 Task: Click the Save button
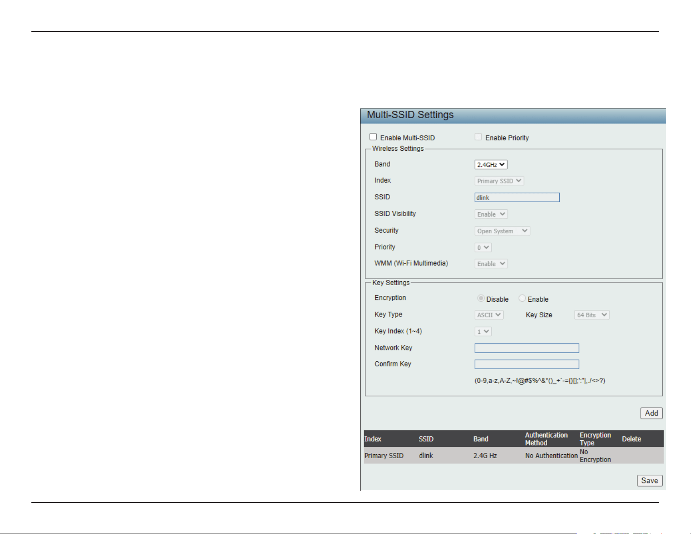tap(650, 480)
